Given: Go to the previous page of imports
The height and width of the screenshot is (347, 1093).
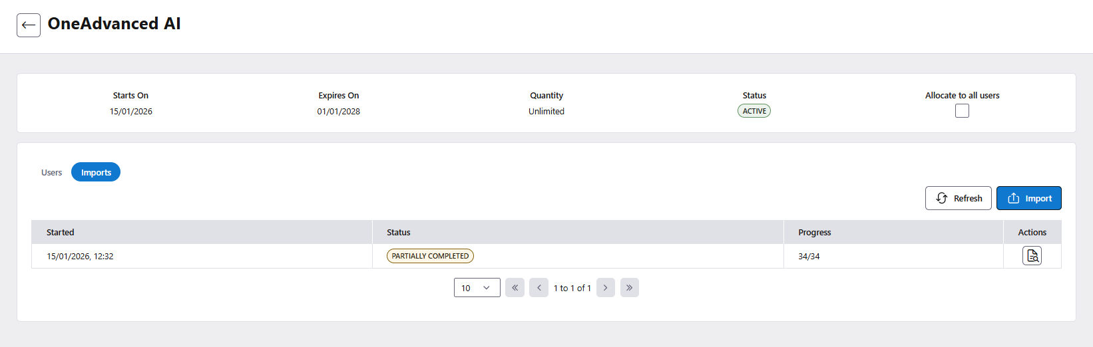Looking at the screenshot, I should [539, 288].
